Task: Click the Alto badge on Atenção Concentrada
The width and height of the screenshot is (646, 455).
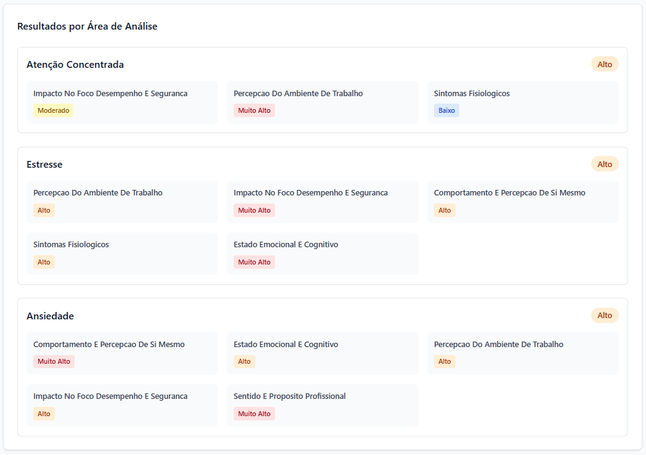Action: point(605,64)
